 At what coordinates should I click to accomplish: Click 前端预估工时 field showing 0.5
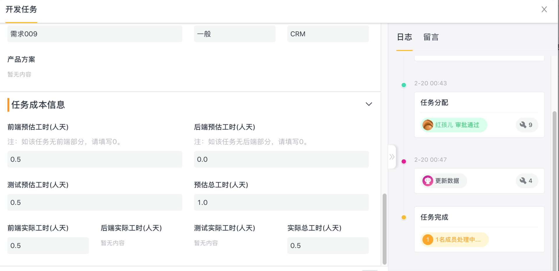(x=95, y=159)
